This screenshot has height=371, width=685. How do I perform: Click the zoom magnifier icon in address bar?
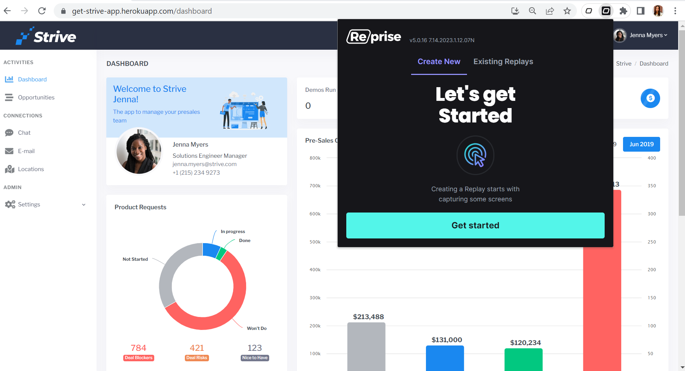533,11
